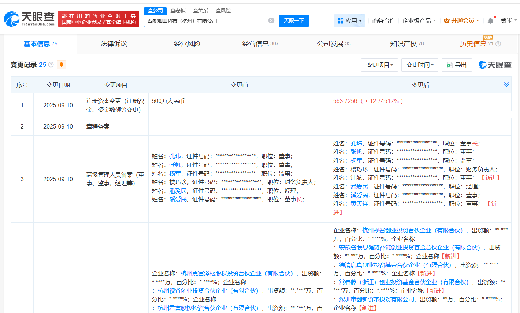Toggle change-record monitoring with the orange bell
The image size is (520, 313).
[x=61, y=65]
